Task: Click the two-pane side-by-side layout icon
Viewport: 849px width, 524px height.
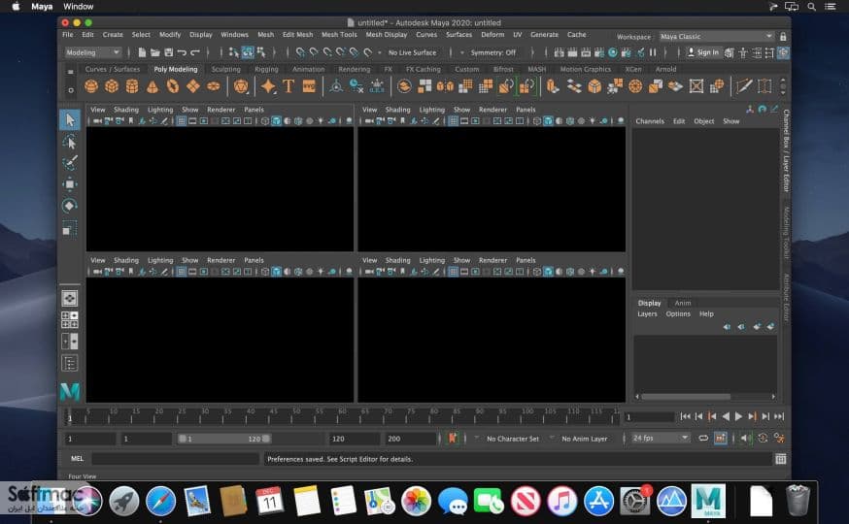Action: click(x=70, y=342)
